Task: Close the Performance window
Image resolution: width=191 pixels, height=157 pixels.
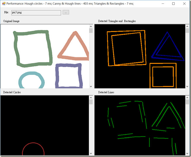Action: [x=184, y=4]
